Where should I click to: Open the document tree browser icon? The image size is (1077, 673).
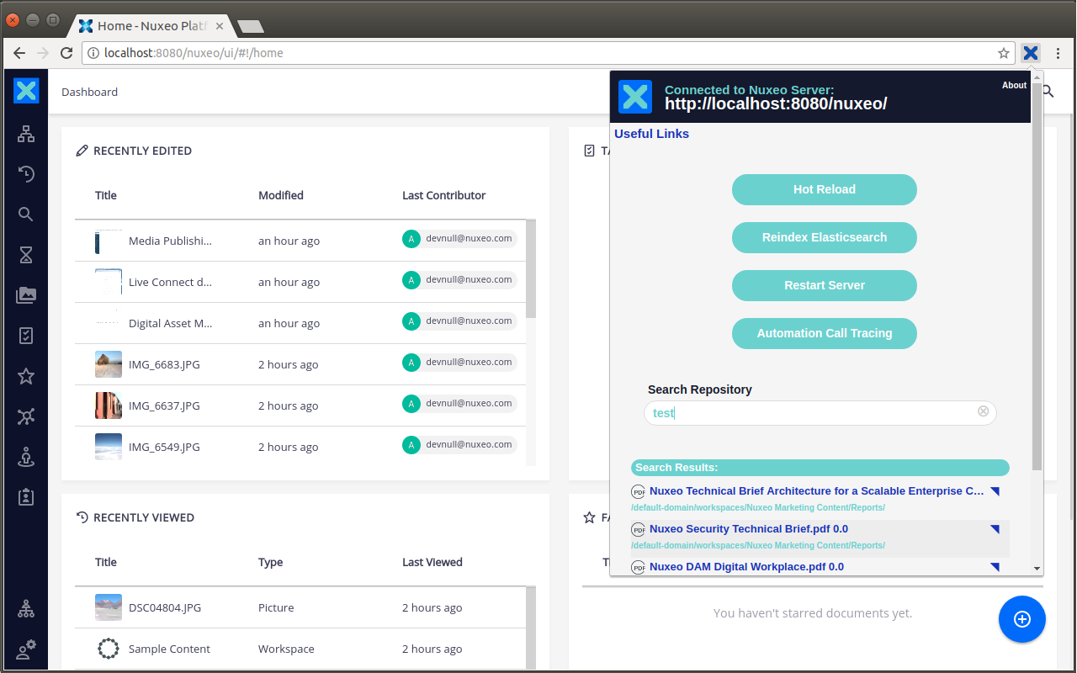click(26, 134)
